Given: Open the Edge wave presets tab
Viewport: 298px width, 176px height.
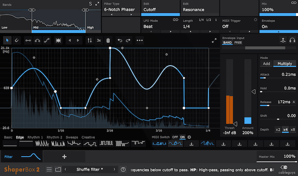Looking at the screenshot, I should 20,137.
